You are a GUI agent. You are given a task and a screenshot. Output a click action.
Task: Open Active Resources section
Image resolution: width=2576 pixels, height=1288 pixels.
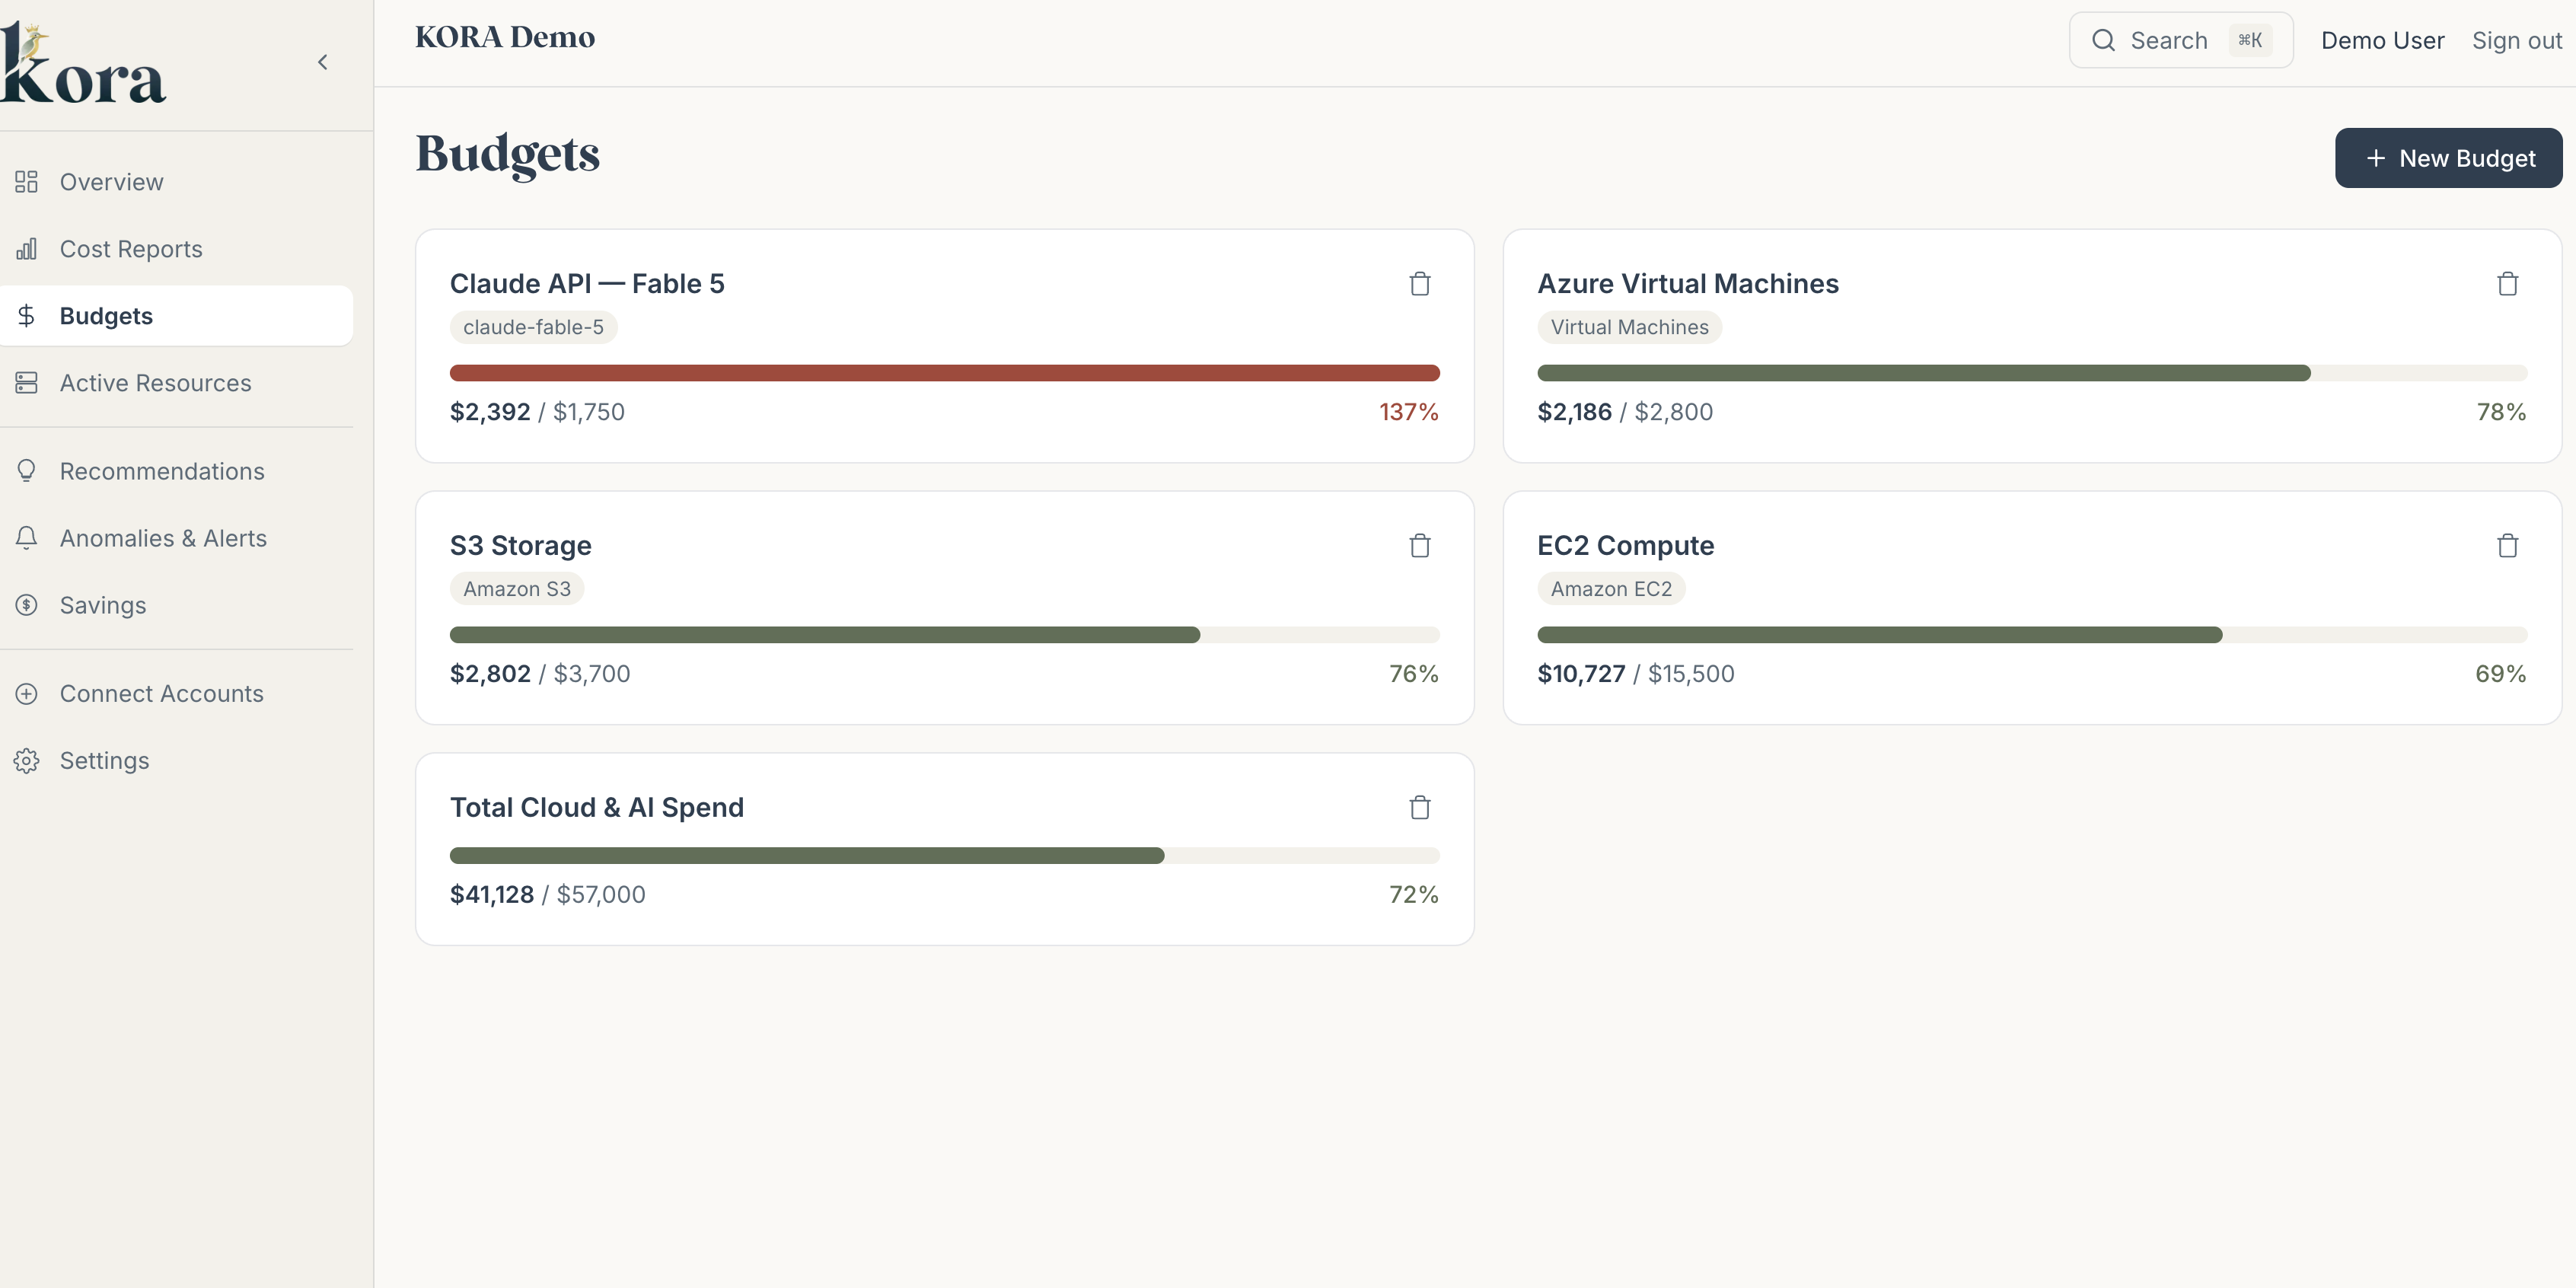(x=176, y=383)
